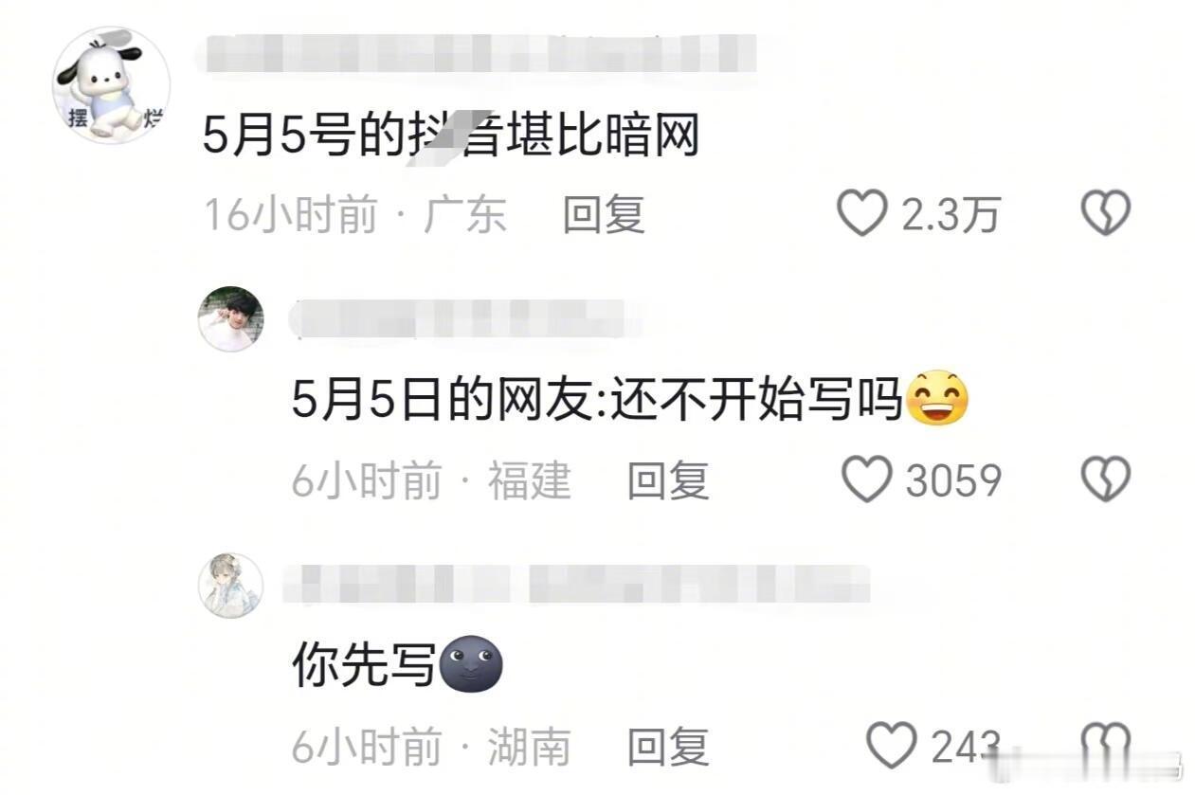Screen dimensions: 1195x795
Task: Select the comment text 5月5号的抖音堪比暗网
Action: [x=451, y=138]
